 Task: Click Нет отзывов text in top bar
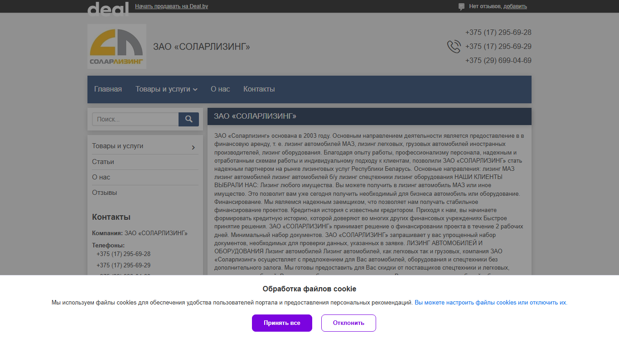click(x=485, y=6)
